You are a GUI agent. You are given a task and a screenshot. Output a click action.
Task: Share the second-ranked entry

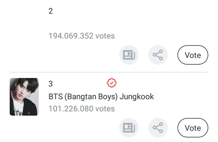tap(158, 55)
